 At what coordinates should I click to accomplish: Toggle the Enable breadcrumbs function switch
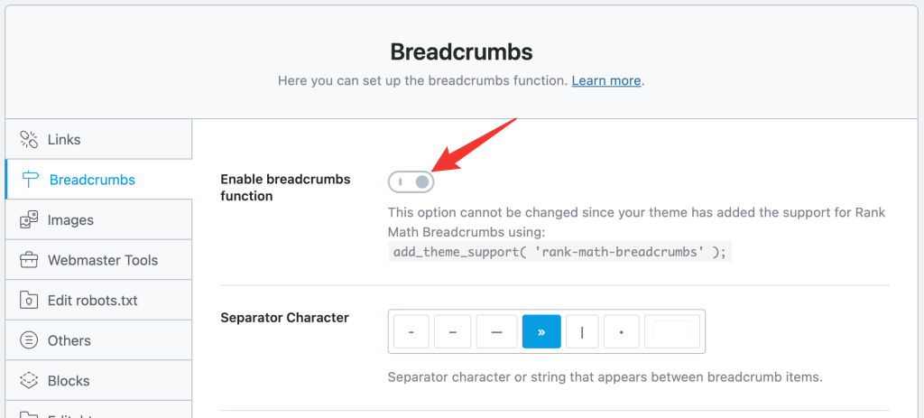[411, 182]
